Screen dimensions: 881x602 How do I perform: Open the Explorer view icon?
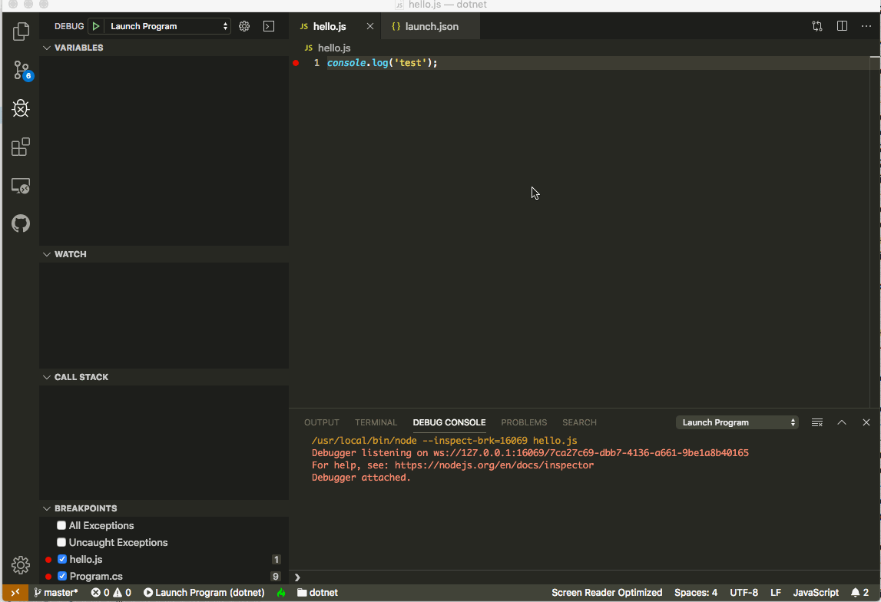[x=21, y=31]
